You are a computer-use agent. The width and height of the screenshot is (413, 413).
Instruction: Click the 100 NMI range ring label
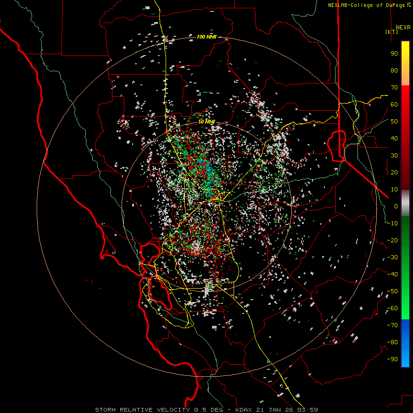tap(206, 37)
